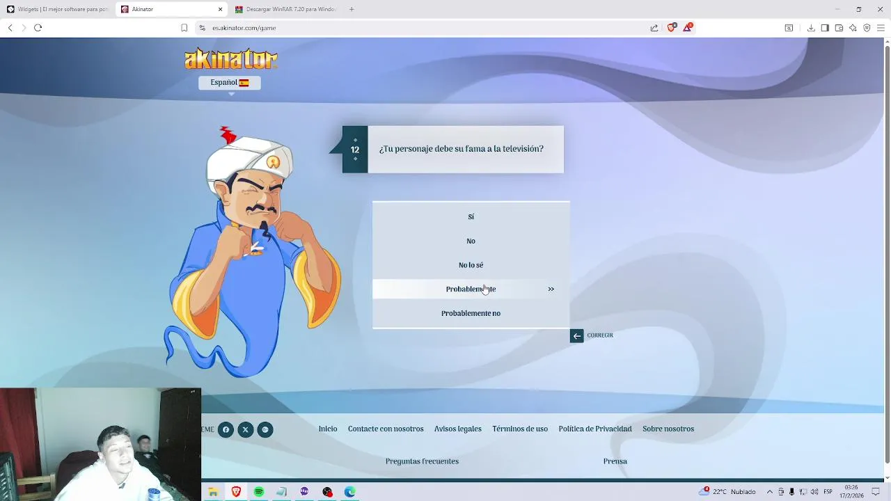Open Microsoft Edge from taskbar
891x501 pixels.
350,492
